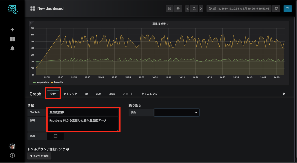Image resolution: width=297 pixels, height=163 pixels.
Task: Select the 全般 tab
Action: coord(53,94)
